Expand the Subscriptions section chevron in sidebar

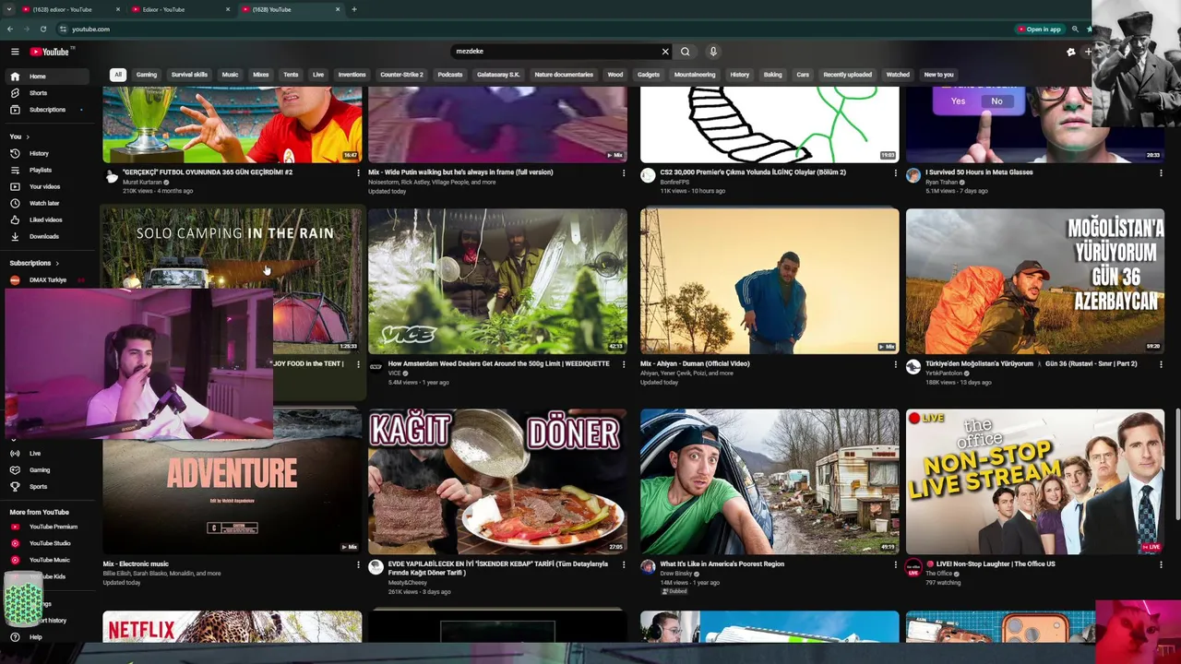(57, 263)
